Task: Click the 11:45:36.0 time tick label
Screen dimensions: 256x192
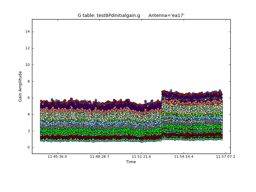Action: pyautogui.click(x=58, y=157)
